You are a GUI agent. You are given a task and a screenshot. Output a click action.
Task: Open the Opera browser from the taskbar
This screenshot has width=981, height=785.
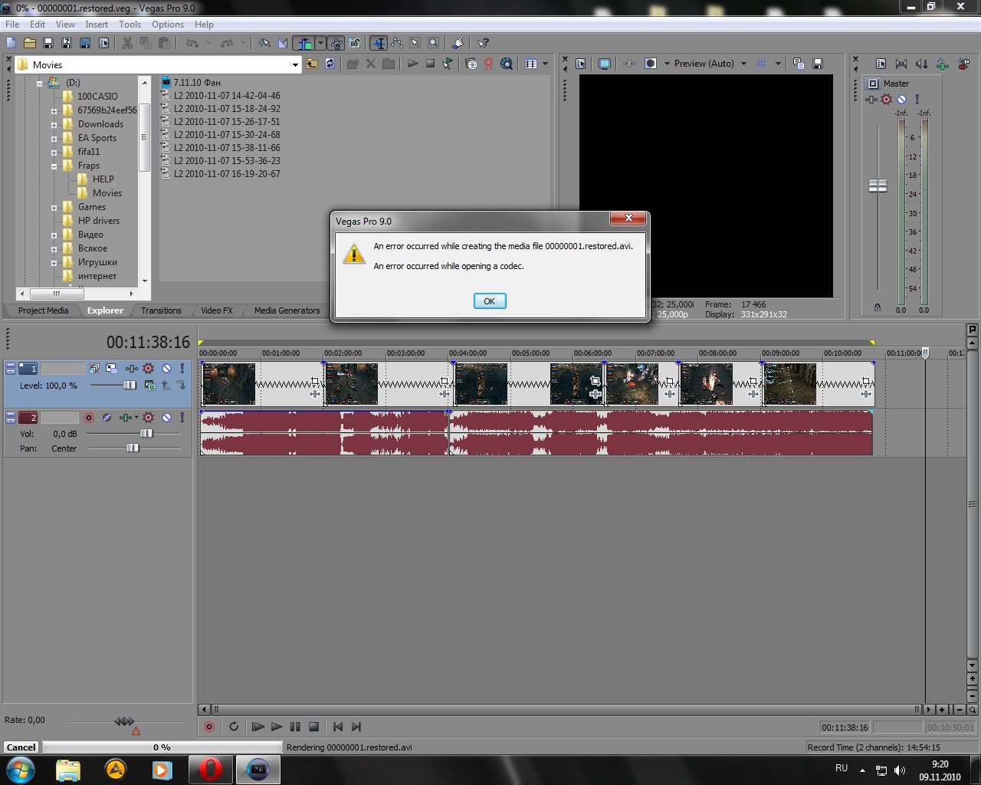[210, 769]
